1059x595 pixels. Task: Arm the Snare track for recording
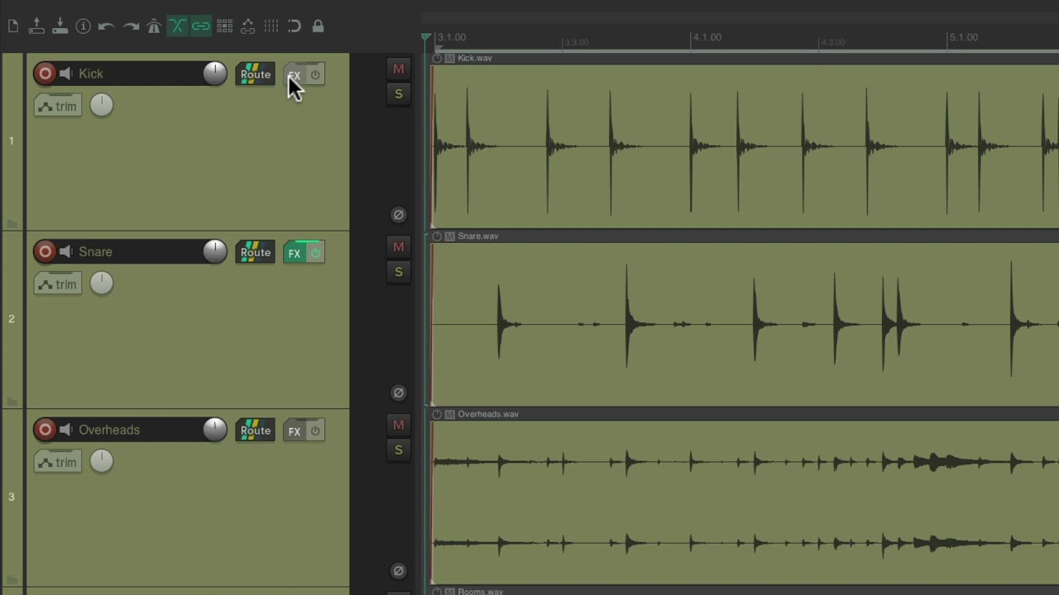(45, 251)
